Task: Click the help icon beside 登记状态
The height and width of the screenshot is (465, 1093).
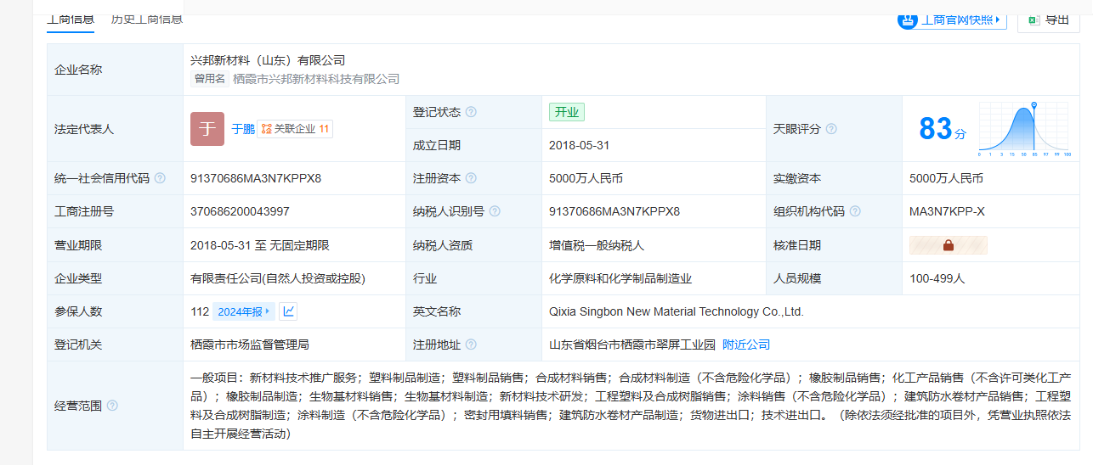Action: tap(471, 112)
